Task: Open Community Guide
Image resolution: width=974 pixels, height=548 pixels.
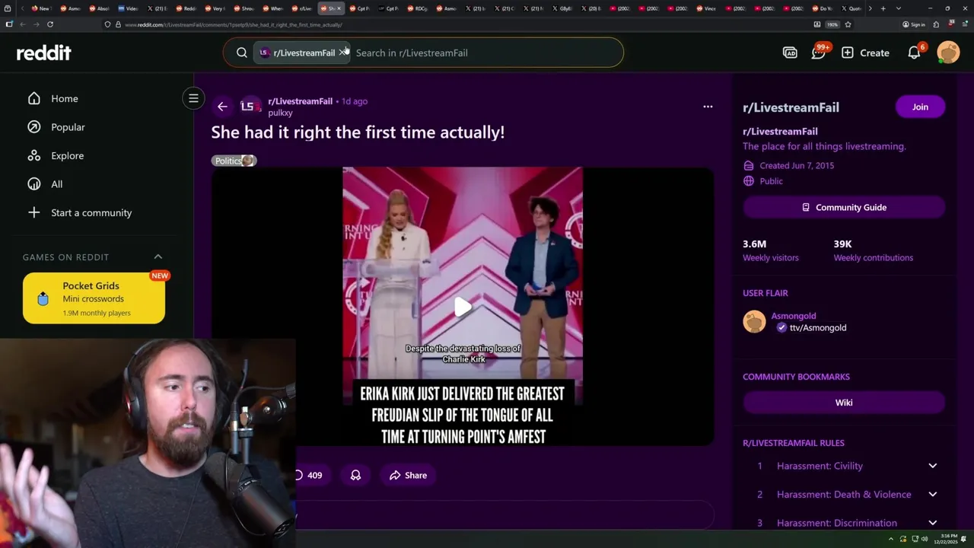Action: point(844,207)
